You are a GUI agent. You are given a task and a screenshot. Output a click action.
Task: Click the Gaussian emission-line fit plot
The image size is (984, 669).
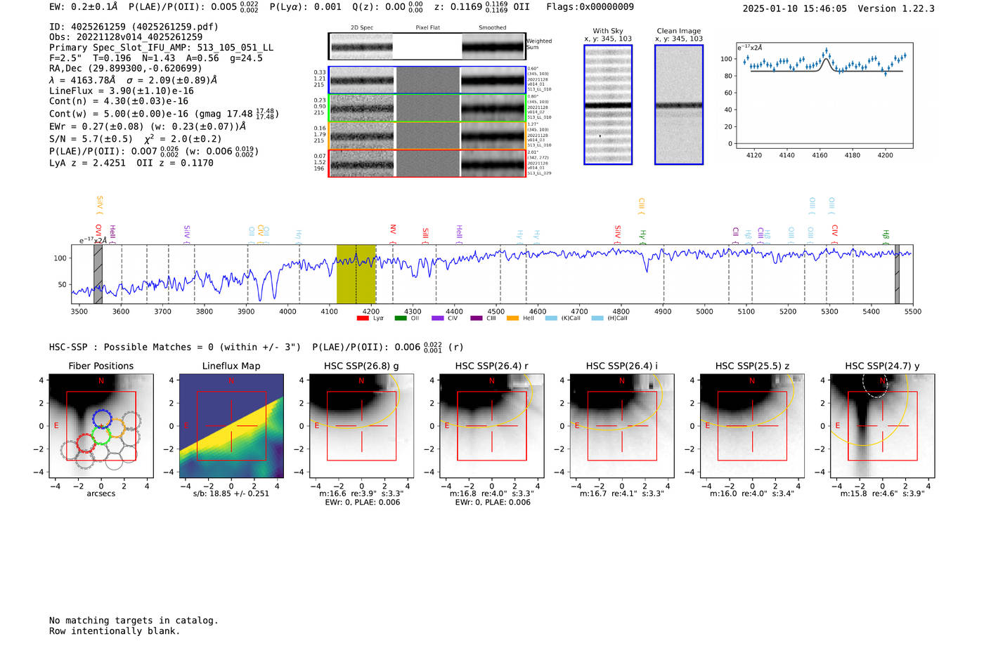point(824,95)
